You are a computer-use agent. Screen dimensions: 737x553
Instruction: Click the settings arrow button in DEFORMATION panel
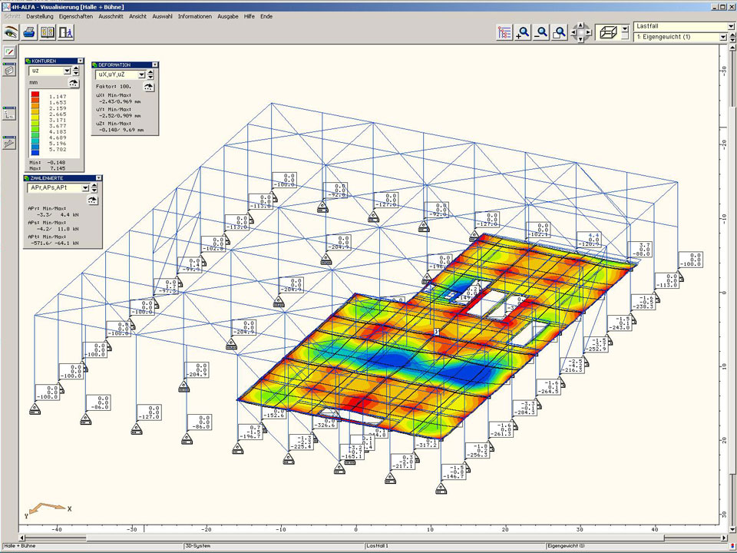[150, 87]
